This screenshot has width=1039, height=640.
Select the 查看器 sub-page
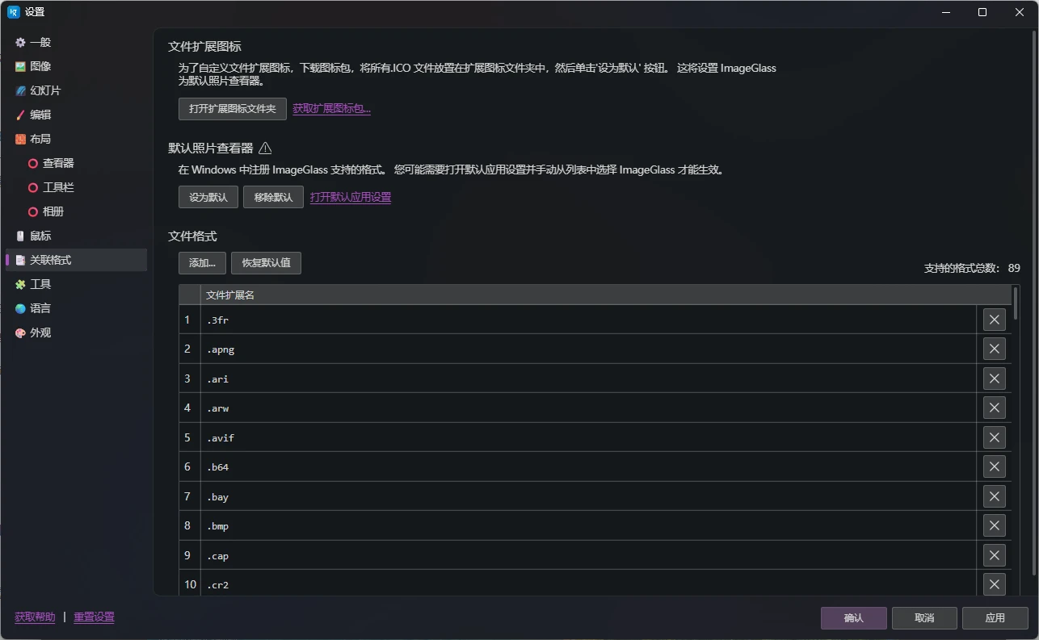tap(76, 163)
